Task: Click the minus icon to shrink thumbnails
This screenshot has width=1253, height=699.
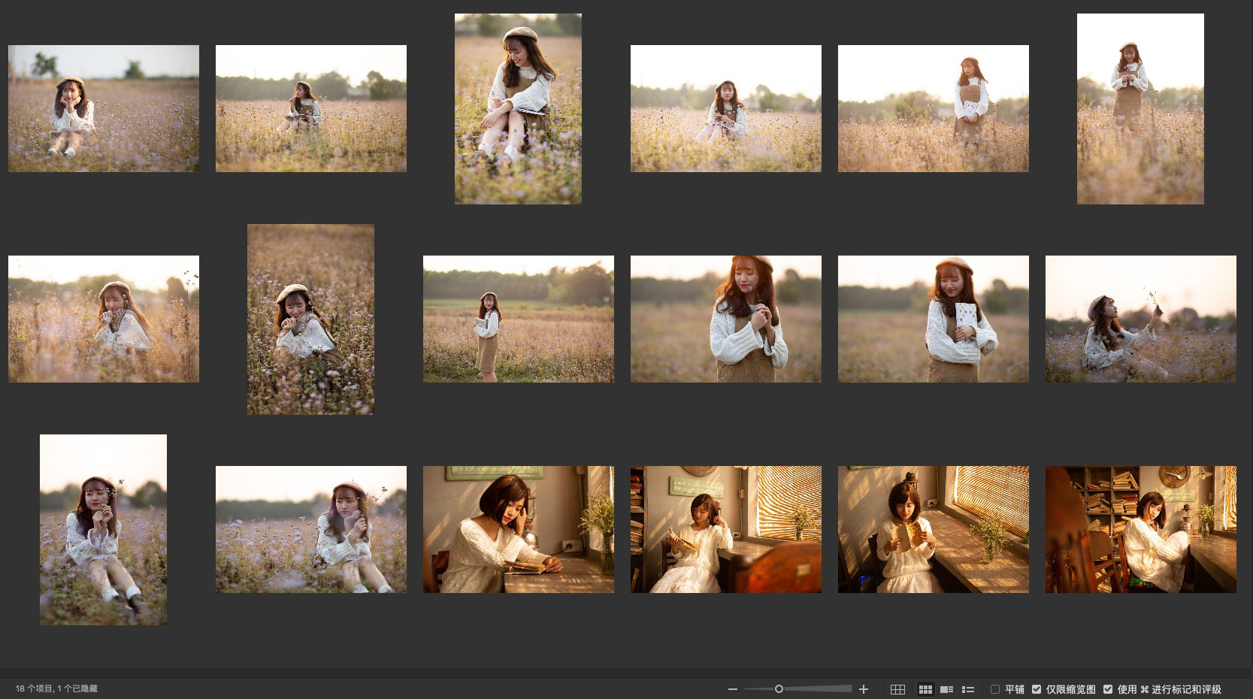Action: click(x=732, y=689)
